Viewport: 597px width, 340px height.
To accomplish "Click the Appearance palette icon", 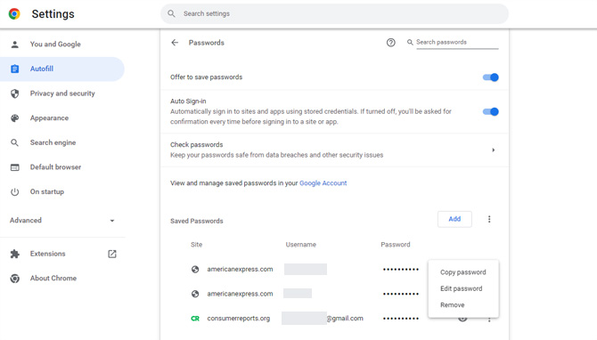I will [x=15, y=118].
